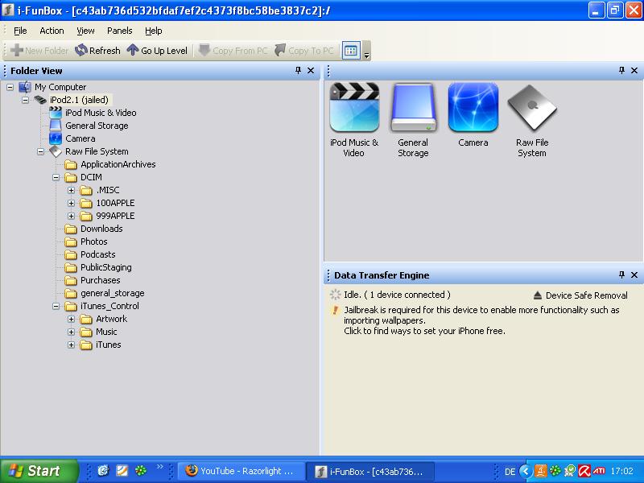
Task: Open the Help menu
Action: (154, 31)
